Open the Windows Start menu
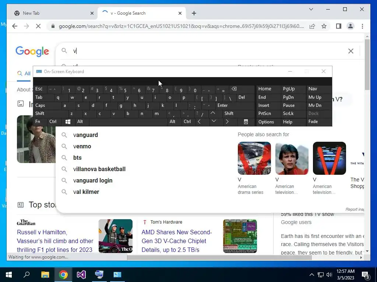Image resolution: width=377 pixels, height=282 pixels. tap(9, 275)
